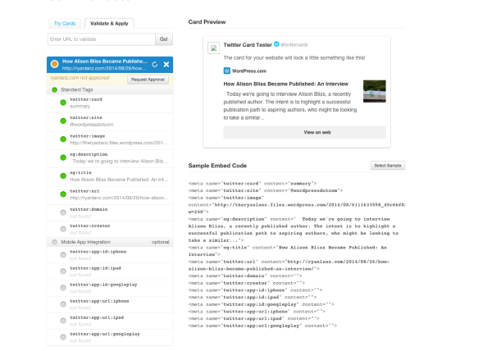
Task: Focus the Enter URL to validate field
Action: click(x=102, y=39)
